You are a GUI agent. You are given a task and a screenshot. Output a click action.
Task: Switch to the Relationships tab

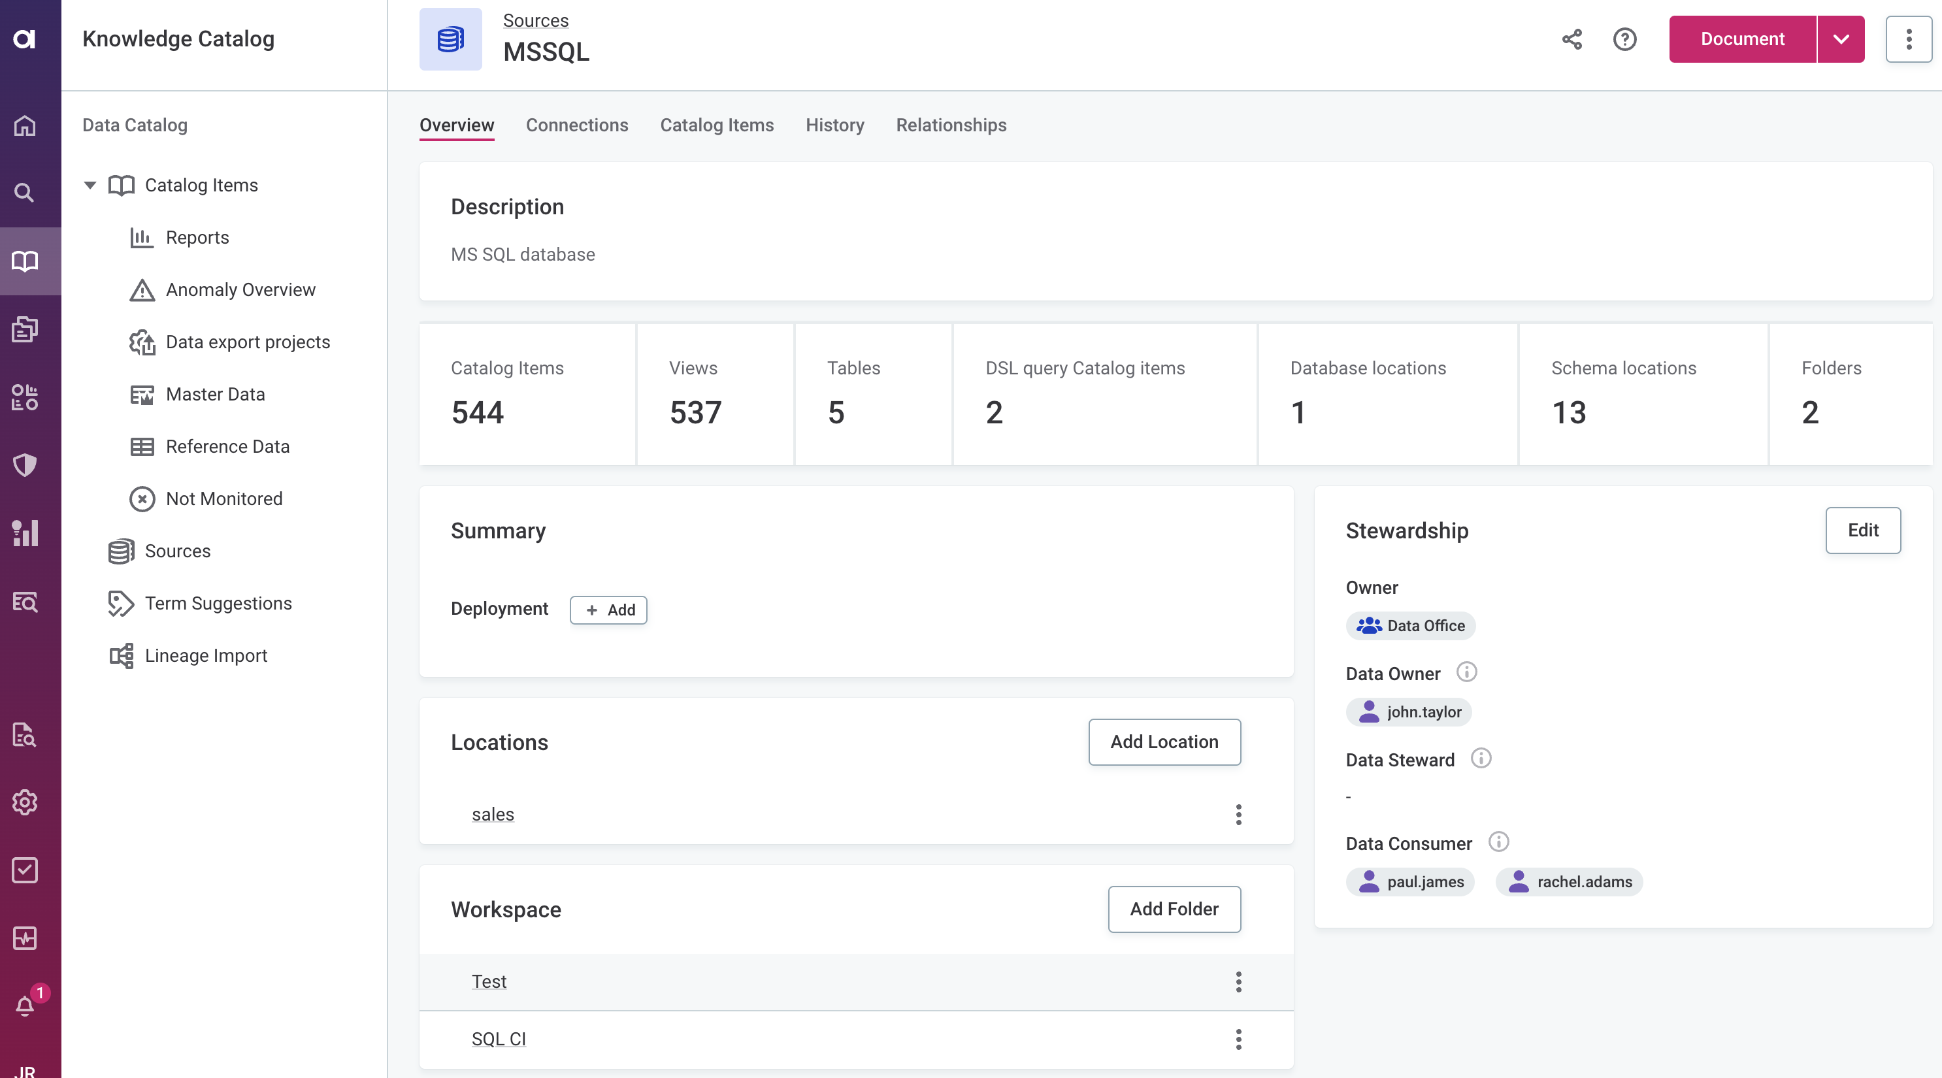click(x=951, y=125)
